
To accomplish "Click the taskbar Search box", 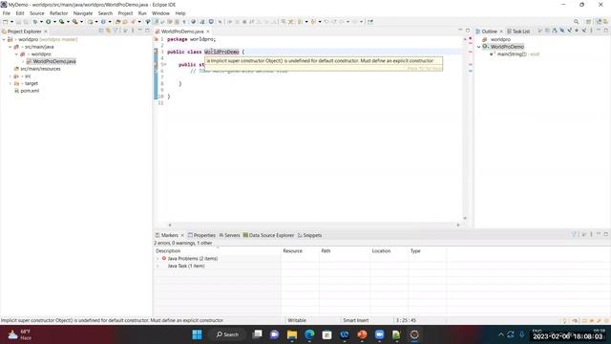I will pyautogui.click(x=227, y=334).
